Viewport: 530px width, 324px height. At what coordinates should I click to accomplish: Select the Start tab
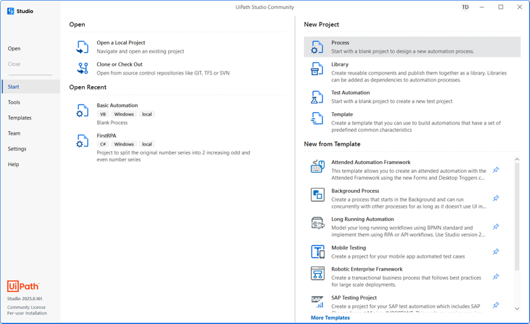click(31, 87)
